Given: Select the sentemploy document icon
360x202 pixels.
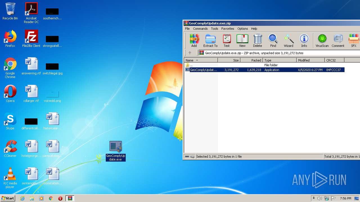Looking at the screenshot, I should (31, 176).
